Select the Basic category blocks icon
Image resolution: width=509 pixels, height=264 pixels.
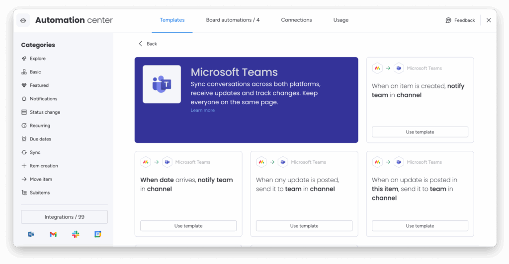[x=24, y=72]
